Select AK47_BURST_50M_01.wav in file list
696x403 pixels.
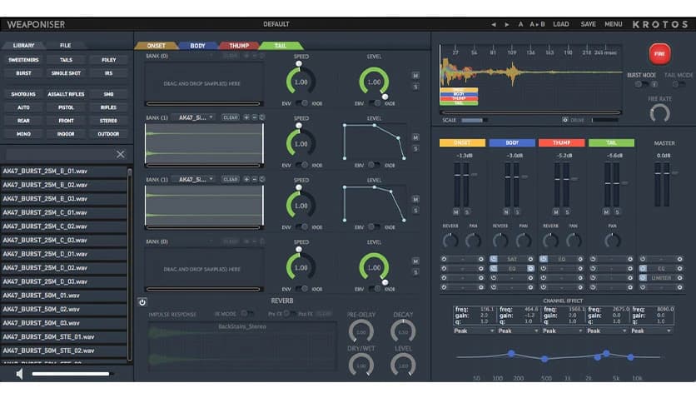click(x=64, y=296)
